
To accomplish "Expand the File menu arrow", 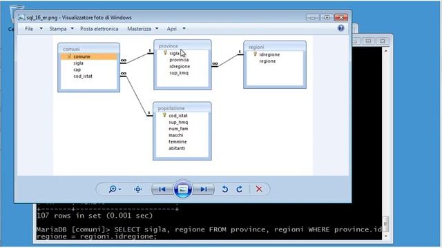I will click(41, 29).
